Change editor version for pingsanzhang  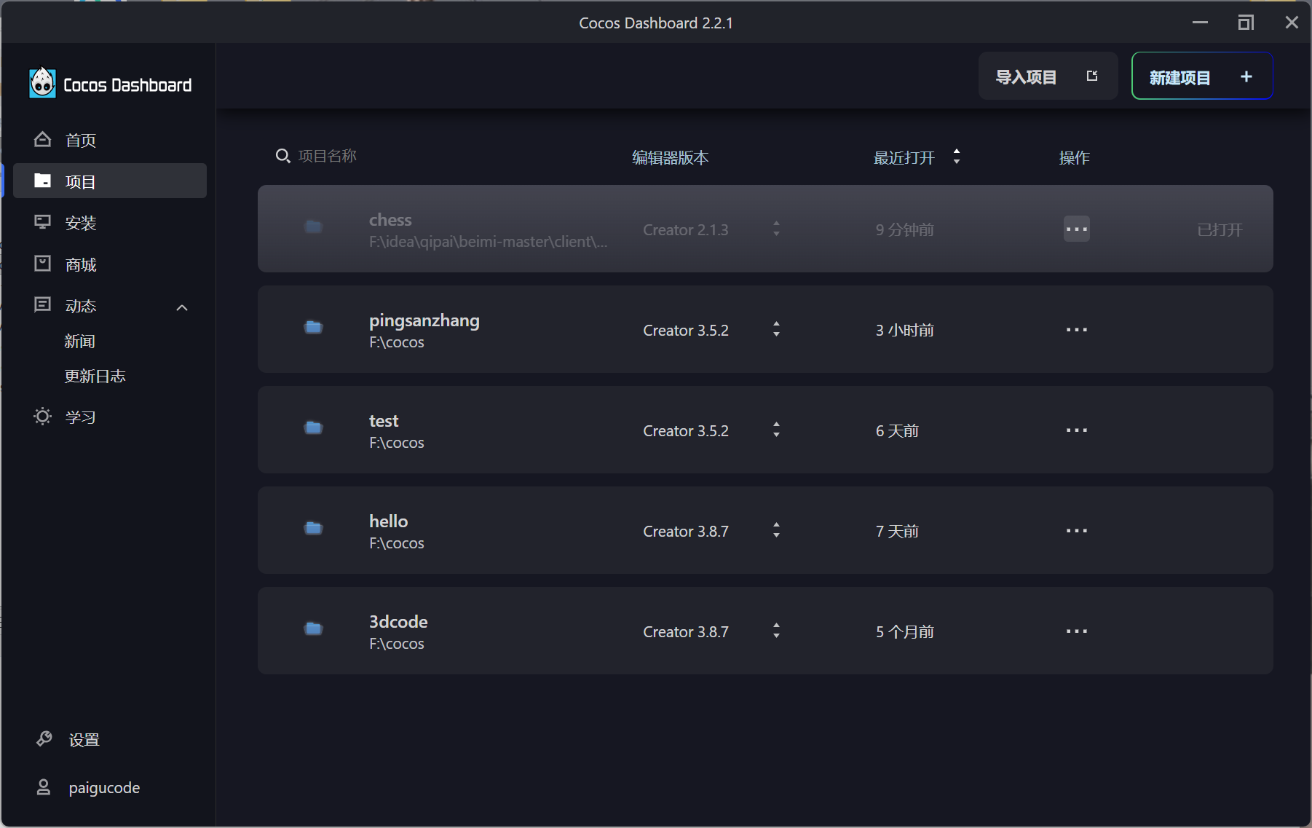click(x=777, y=329)
